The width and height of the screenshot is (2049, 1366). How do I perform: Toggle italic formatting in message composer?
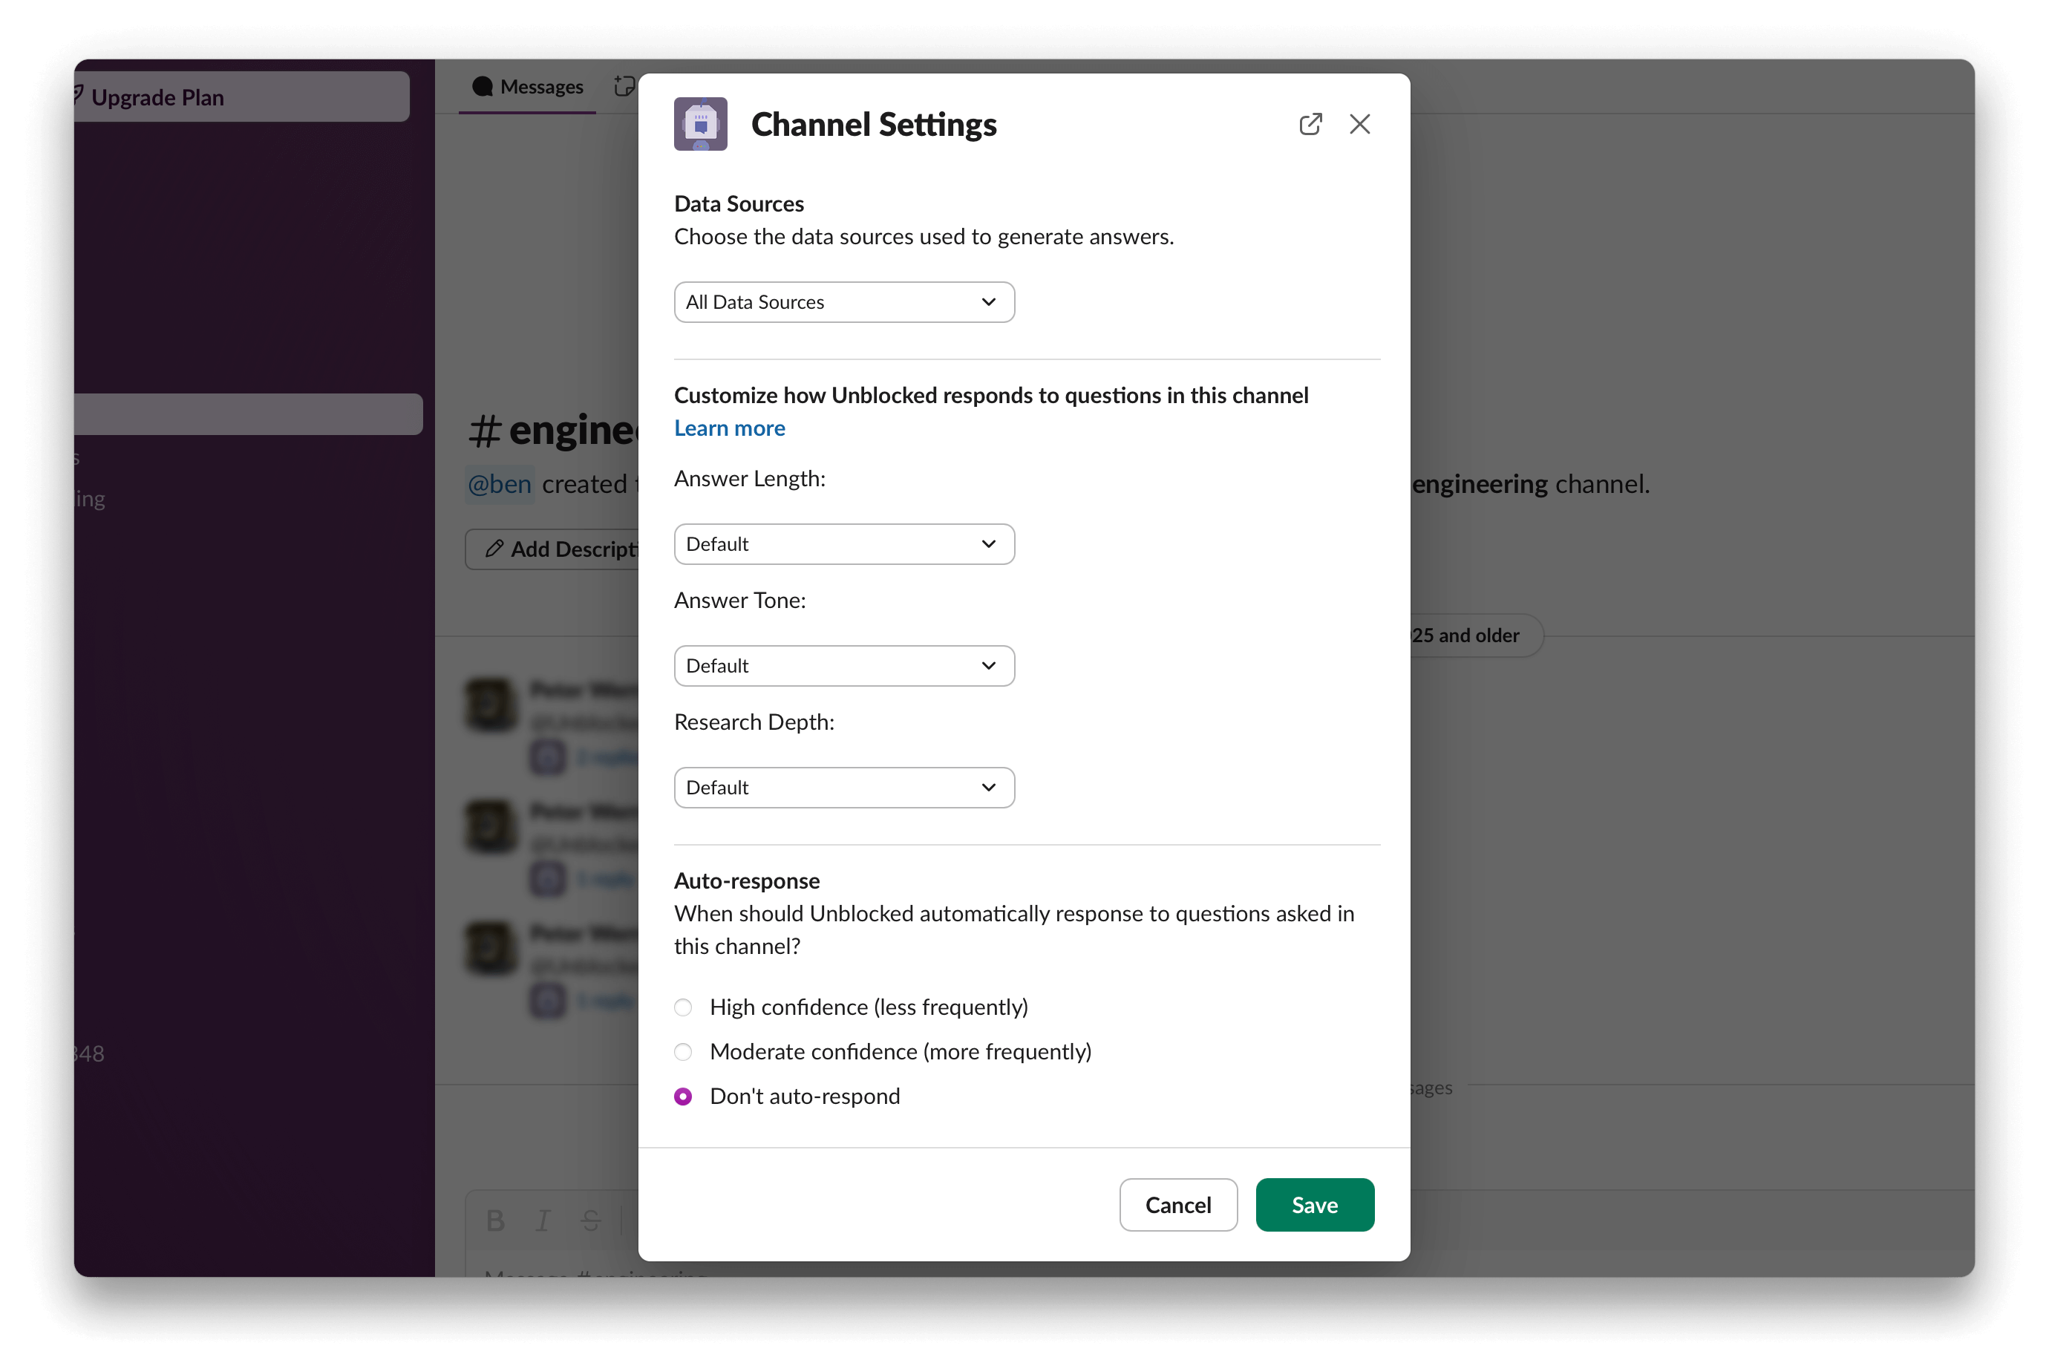pos(543,1221)
